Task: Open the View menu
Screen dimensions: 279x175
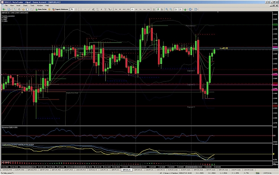Action: tap(12, 5)
